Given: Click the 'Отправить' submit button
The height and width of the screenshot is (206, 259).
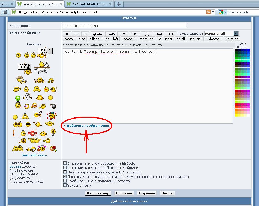Looking at the screenshot, I should click(124, 193).
